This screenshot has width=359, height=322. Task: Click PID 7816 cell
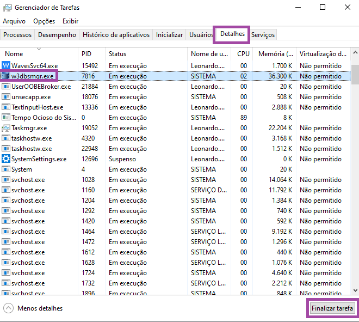pyautogui.click(x=88, y=76)
